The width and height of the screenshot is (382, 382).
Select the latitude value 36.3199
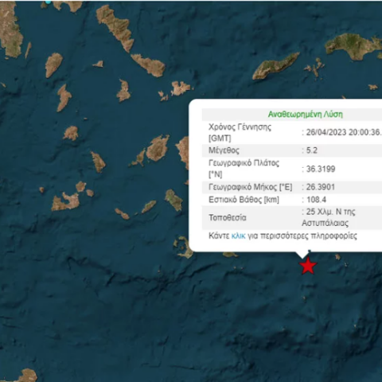321,169
